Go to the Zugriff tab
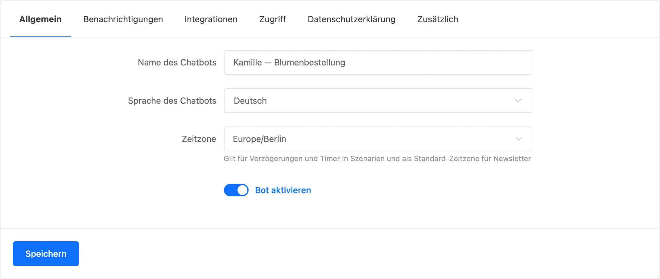 [273, 19]
